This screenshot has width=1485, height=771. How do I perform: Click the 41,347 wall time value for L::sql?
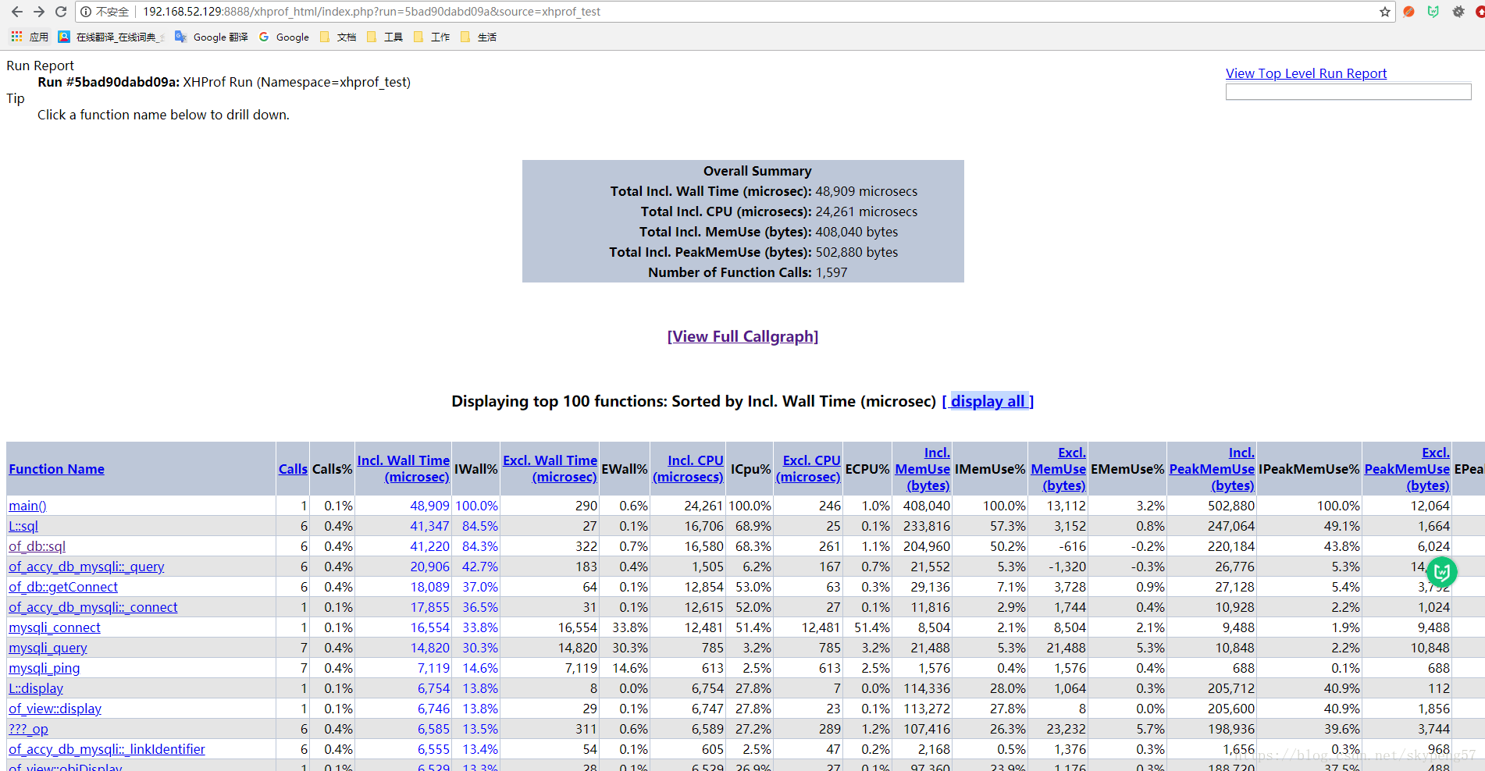[x=429, y=526]
